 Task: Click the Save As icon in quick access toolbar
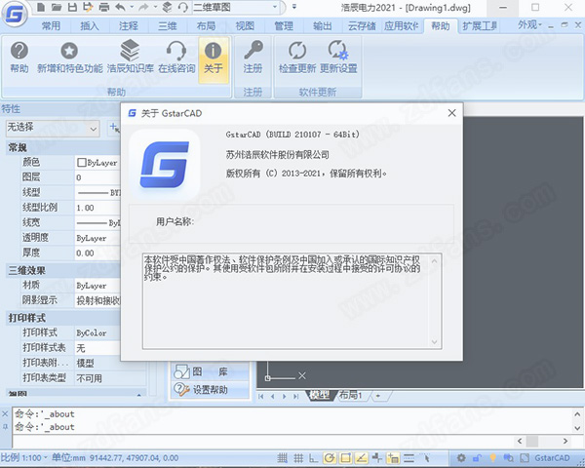point(88,7)
